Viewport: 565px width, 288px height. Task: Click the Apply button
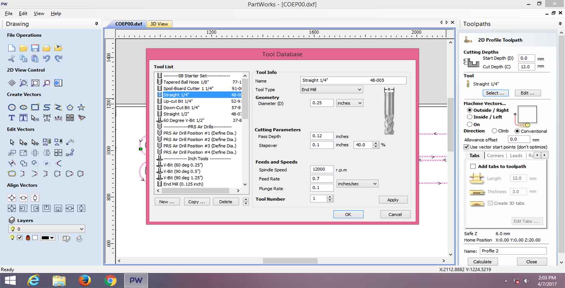click(x=393, y=200)
